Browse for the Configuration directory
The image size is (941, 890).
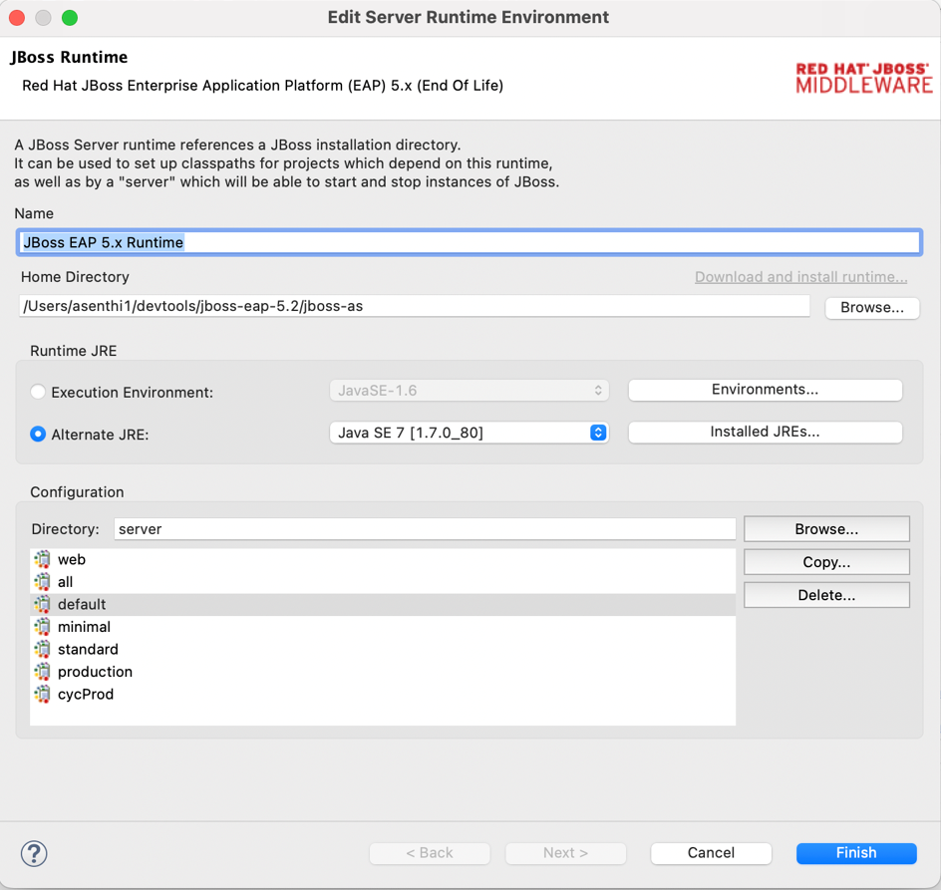click(x=827, y=529)
